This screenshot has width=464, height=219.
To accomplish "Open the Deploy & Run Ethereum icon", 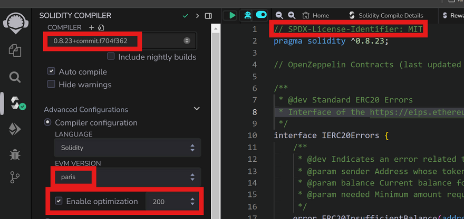I will 15,129.
